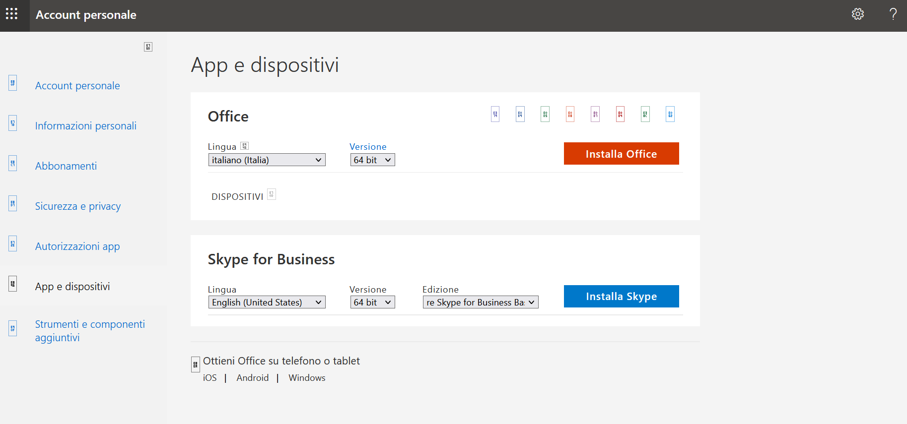Click the icon beside Account personale in sidebar
The height and width of the screenshot is (424, 907).
pos(13,83)
